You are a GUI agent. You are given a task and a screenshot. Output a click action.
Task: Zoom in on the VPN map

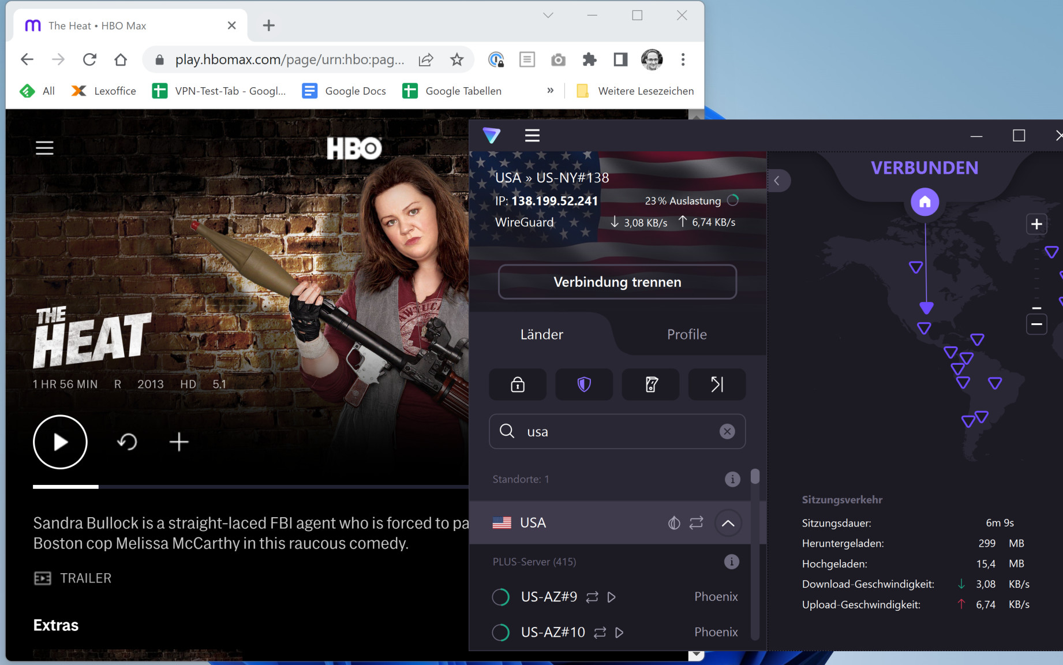point(1036,224)
